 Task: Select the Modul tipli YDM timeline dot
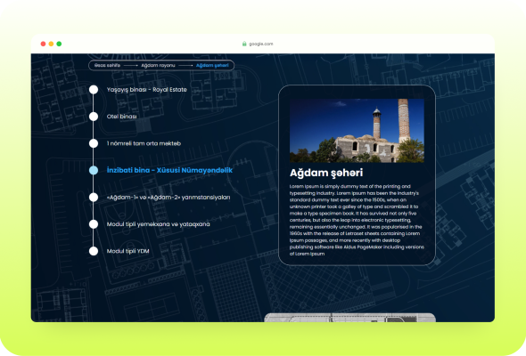click(x=94, y=251)
